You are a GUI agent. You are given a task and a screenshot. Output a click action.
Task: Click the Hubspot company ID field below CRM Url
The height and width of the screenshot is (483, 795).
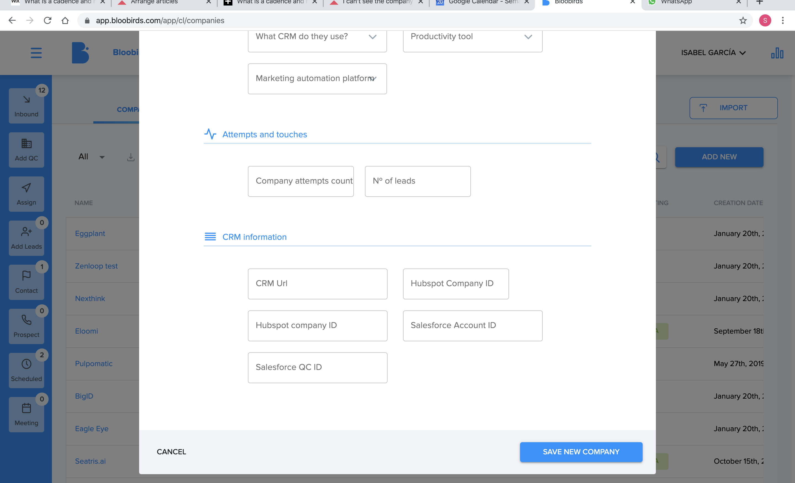click(x=317, y=326)
